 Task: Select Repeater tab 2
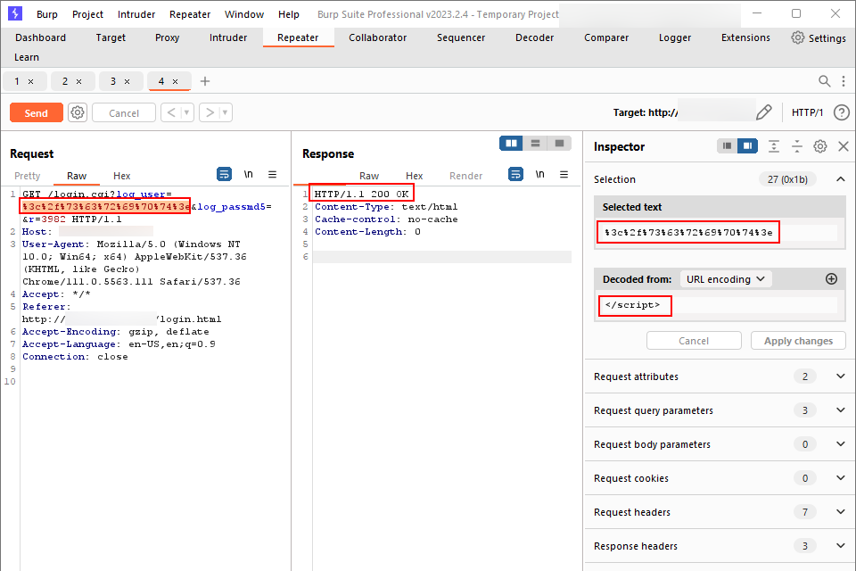pos(65,81)
